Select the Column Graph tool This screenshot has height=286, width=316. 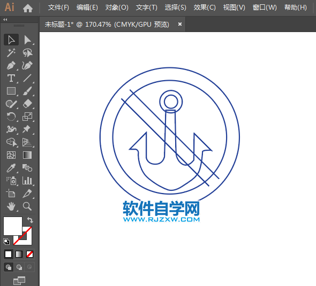[x=27, y=181]
